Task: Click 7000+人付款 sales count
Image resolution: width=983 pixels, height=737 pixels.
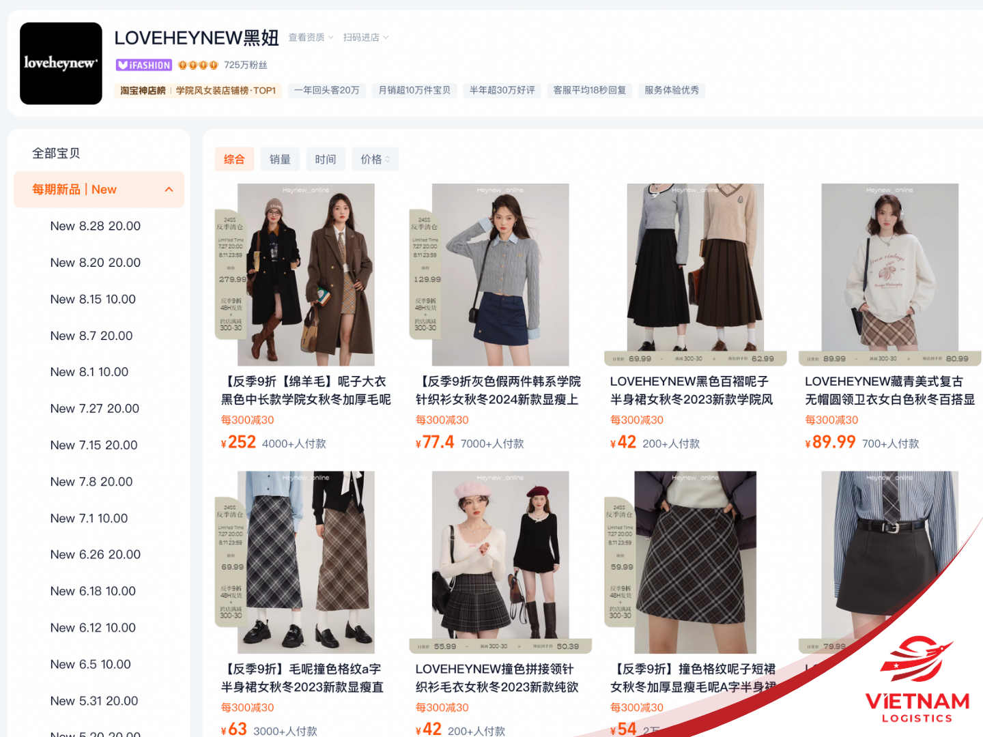Action: pos(492,444)
